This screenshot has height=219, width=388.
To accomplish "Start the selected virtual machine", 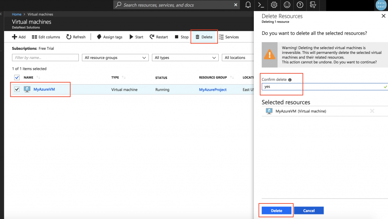I will pos(136,37).
